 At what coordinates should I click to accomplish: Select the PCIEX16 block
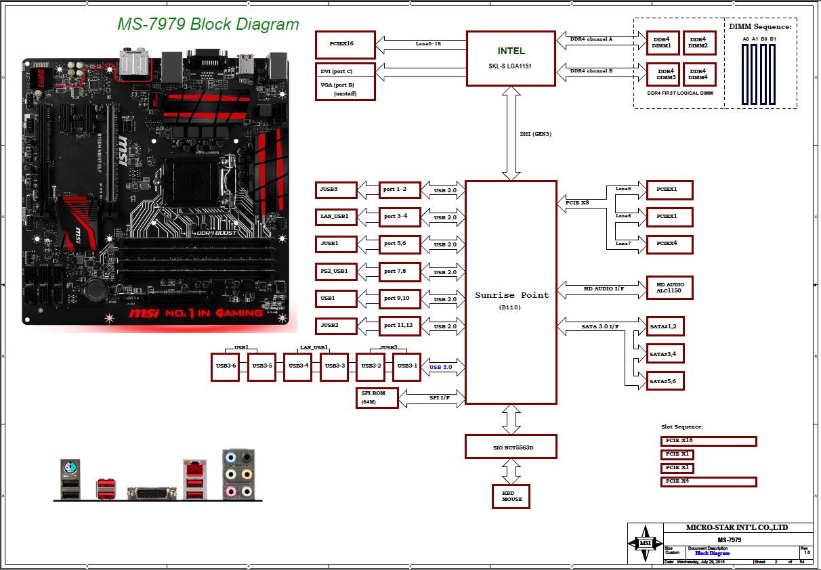pos(345,45)
